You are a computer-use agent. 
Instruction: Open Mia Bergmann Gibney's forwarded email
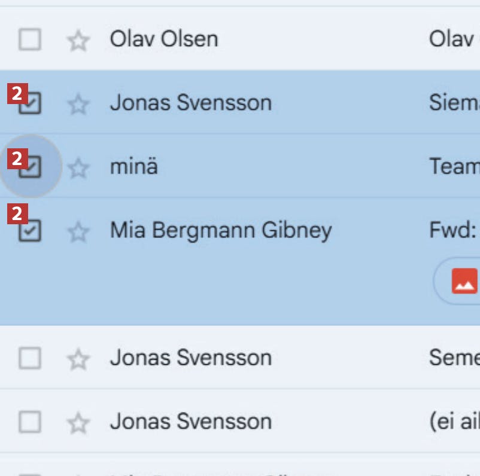[220, 230]
